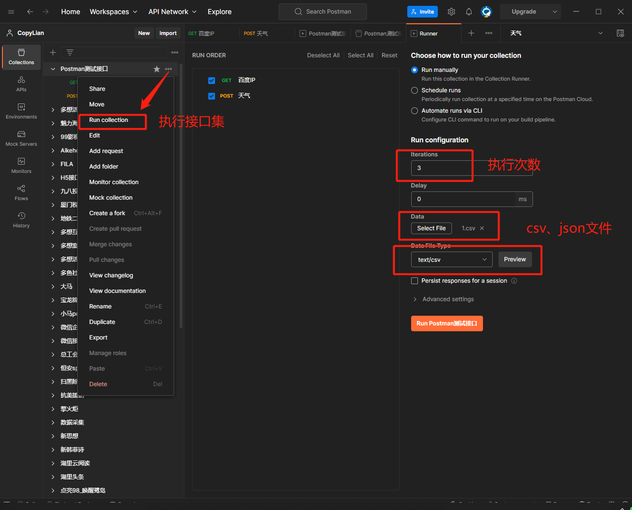
Task: Click the Preview button
Action: pyautogui.click(x=515, y=259)
